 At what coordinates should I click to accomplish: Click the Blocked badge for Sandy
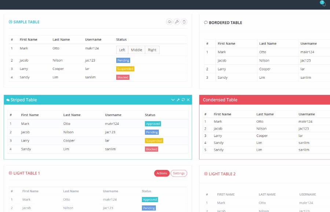pos(123,77)
